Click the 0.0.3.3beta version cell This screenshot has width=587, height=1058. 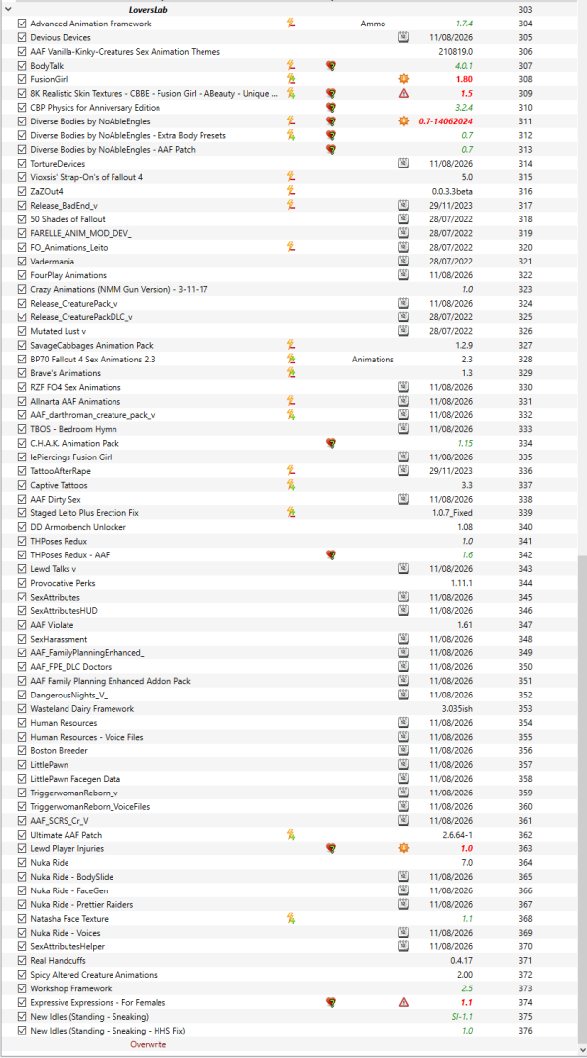[452, 192]
